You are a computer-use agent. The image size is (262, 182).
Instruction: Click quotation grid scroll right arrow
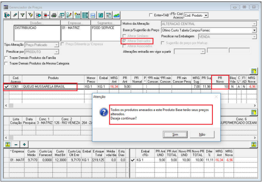(x=255, y=138)
